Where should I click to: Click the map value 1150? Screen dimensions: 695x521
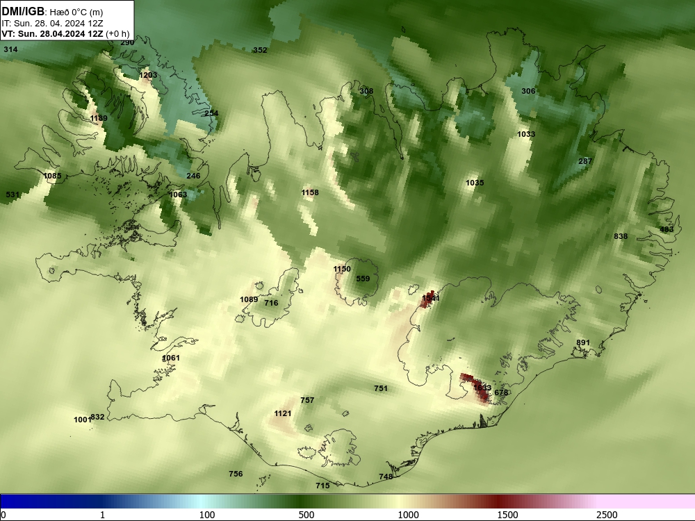click(342, 270)
